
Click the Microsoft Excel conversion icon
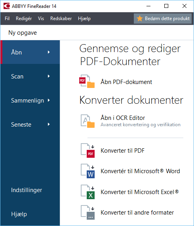(x=87, y=192)
